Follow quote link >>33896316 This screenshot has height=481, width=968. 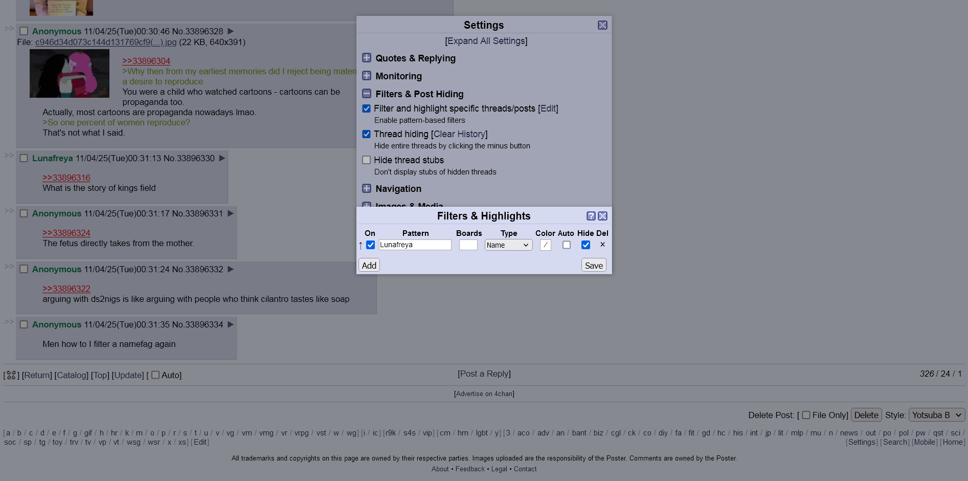66,178
